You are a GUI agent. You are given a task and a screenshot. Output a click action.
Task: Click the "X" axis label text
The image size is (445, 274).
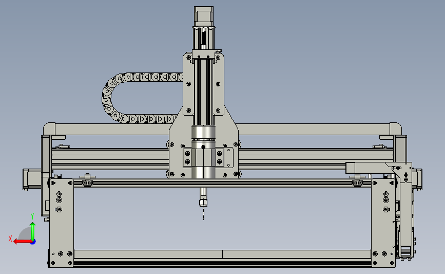point(10,239)
